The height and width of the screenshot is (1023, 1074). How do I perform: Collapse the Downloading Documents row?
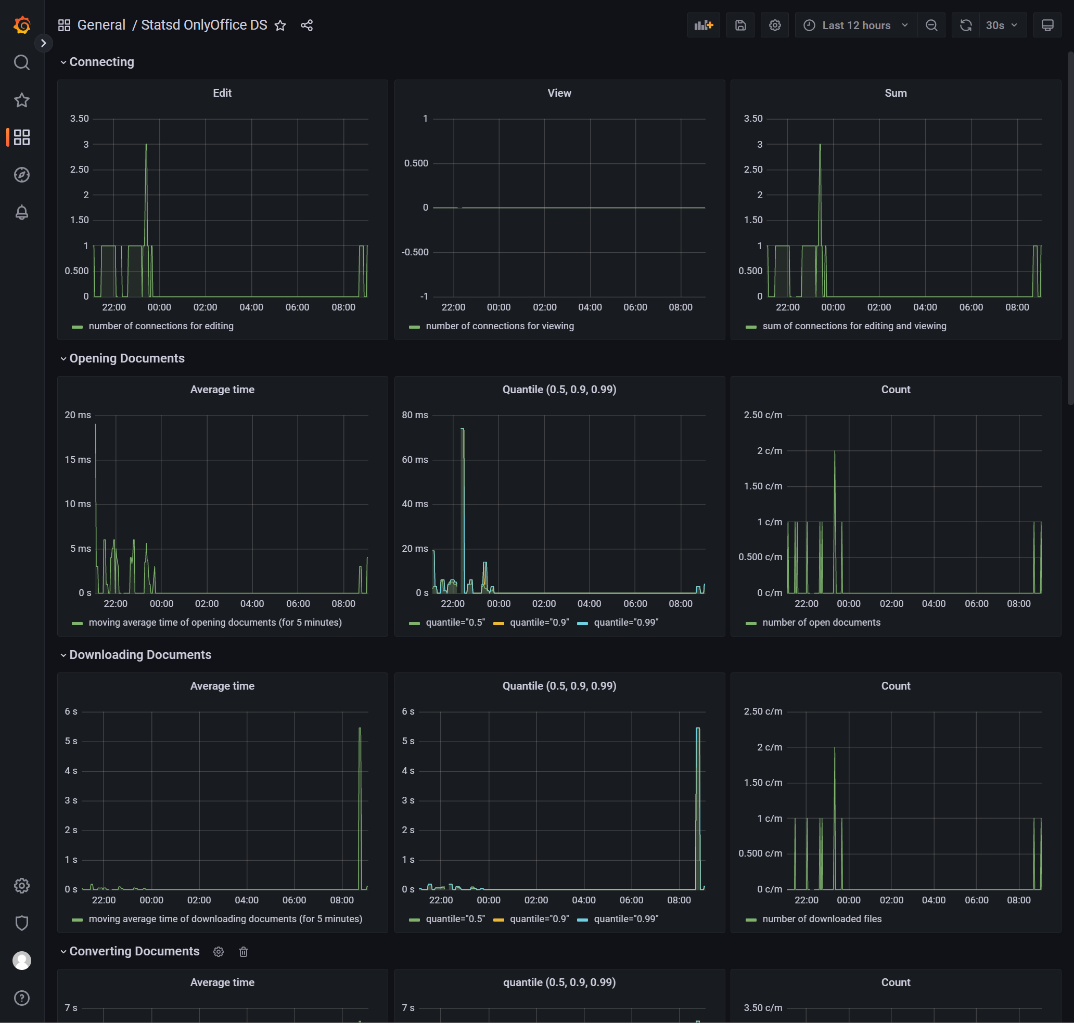point(139,655)
